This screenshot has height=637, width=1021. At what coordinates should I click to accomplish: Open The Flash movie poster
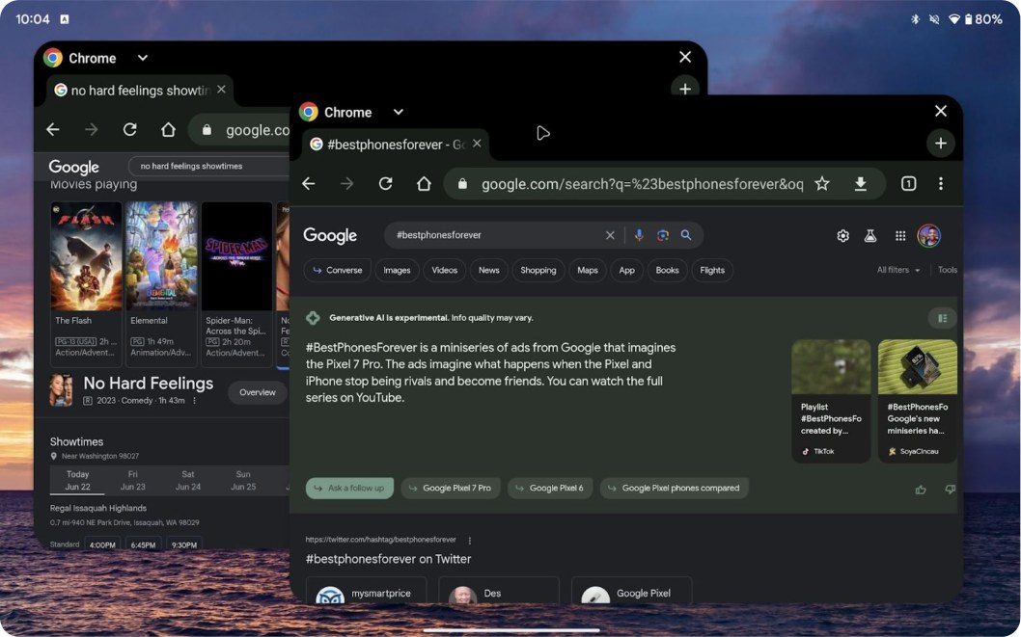point(86,256)
